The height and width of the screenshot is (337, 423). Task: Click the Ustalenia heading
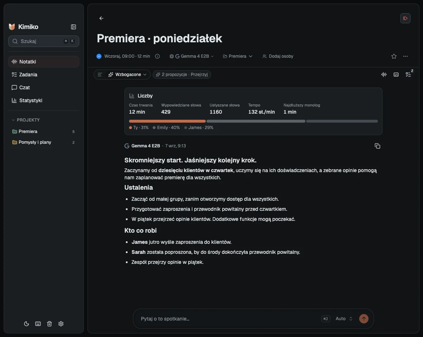(139, 188)
